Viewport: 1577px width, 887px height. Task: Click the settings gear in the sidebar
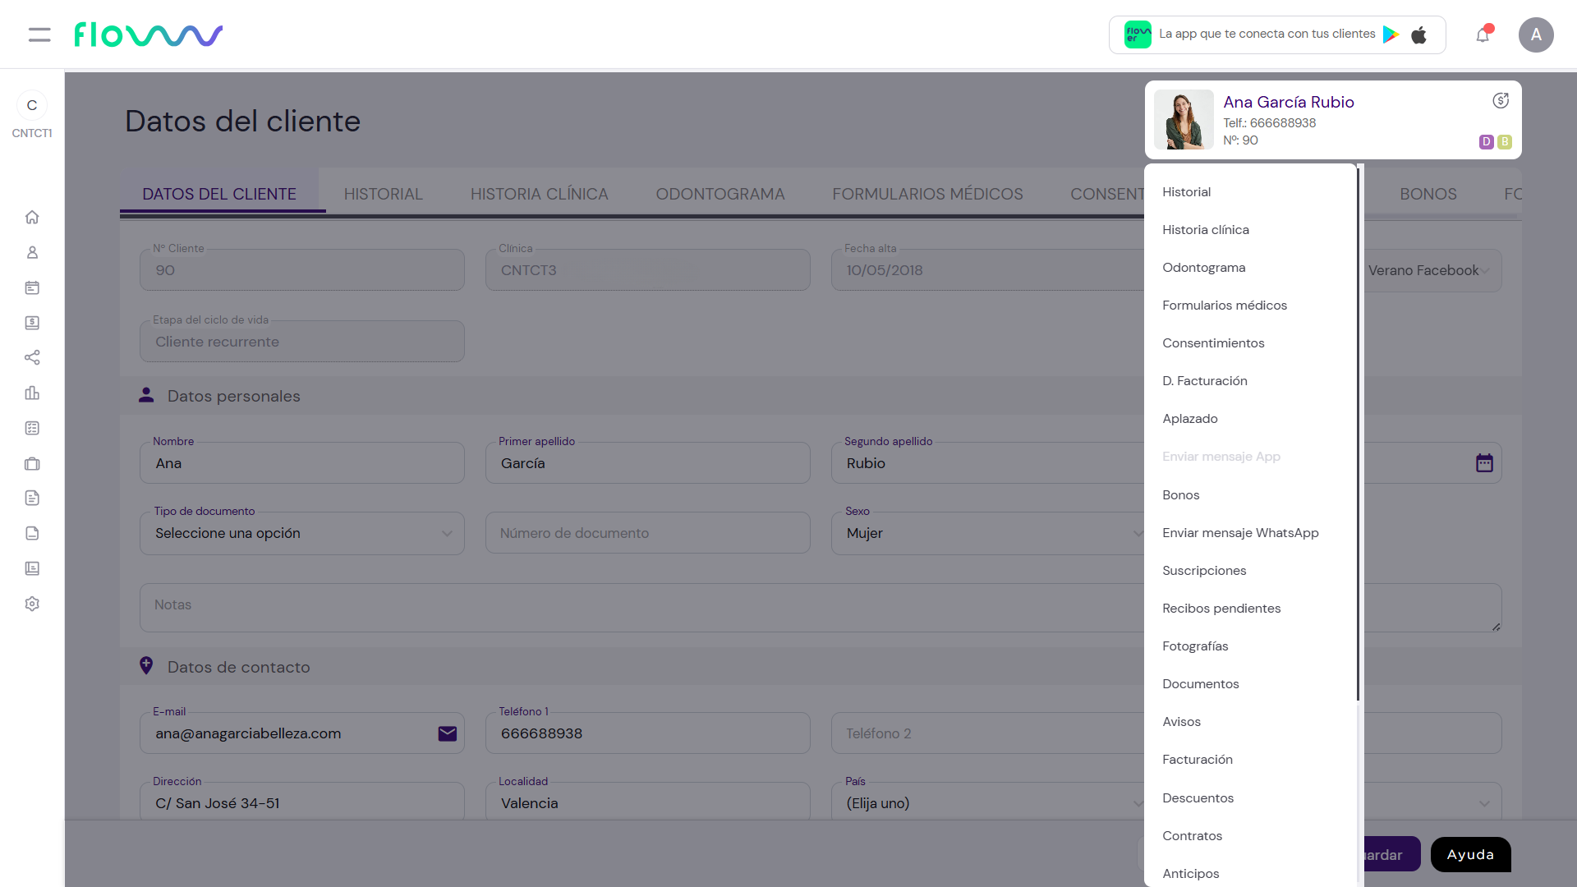point(32,604)
